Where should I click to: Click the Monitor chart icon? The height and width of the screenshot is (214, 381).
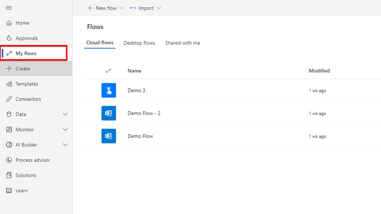point(9,129)
